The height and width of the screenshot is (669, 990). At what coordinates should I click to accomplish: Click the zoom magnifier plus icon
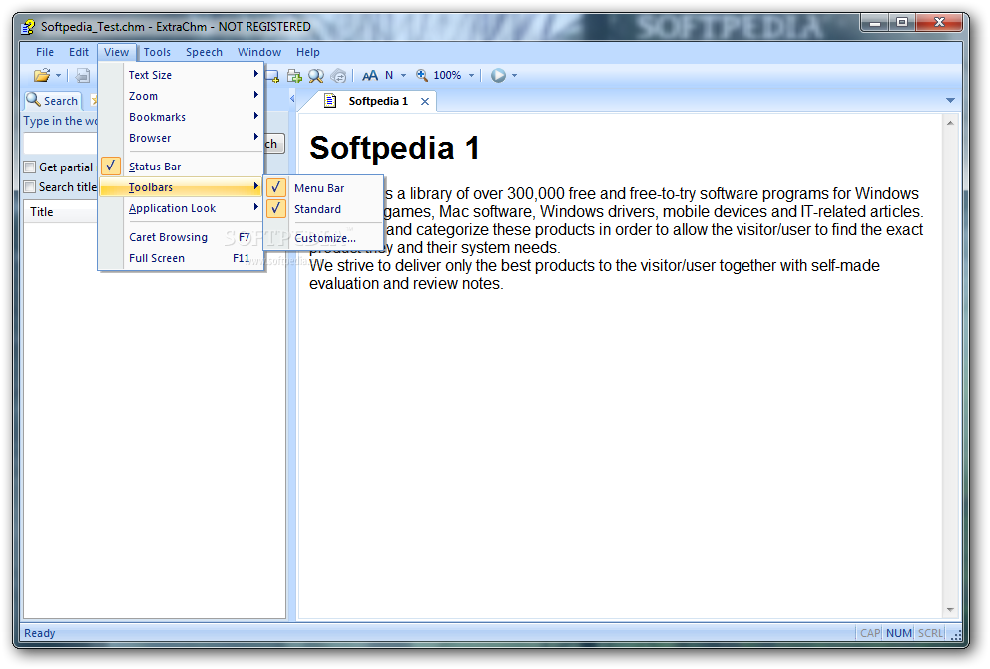[x=422, y=76]
